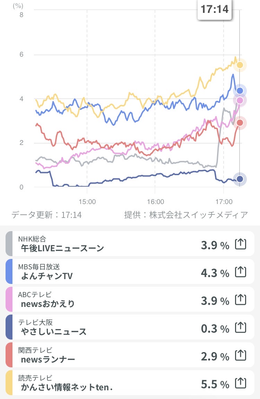Image resolution: width=260 pixels, height=399 pixels.
Task: Click the 17:14 time tooltip label
Action: coord(215,9)
